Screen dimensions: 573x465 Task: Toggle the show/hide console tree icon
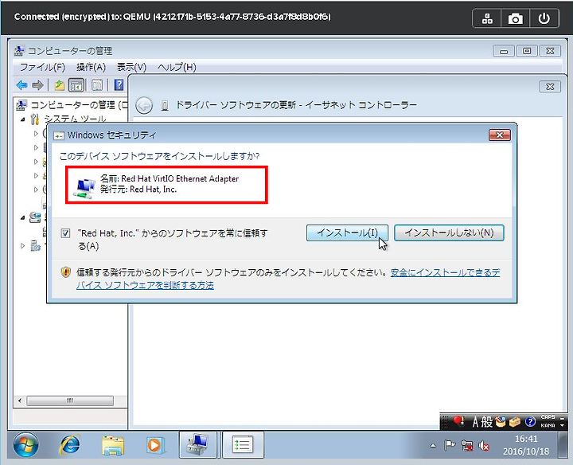76,85
